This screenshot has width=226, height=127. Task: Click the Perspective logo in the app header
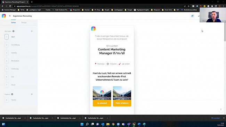tap(4, 16)
